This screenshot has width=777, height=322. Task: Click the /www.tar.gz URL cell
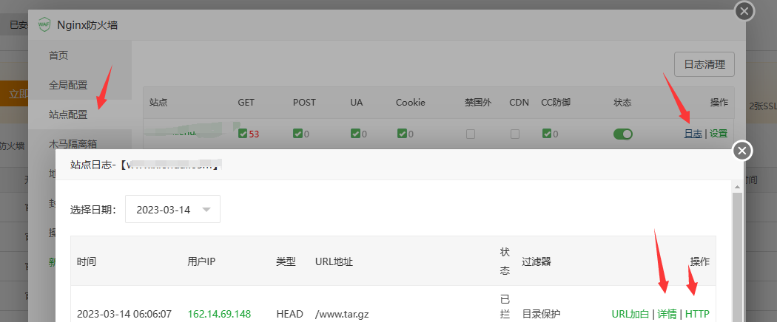click(x=342, y=314)
